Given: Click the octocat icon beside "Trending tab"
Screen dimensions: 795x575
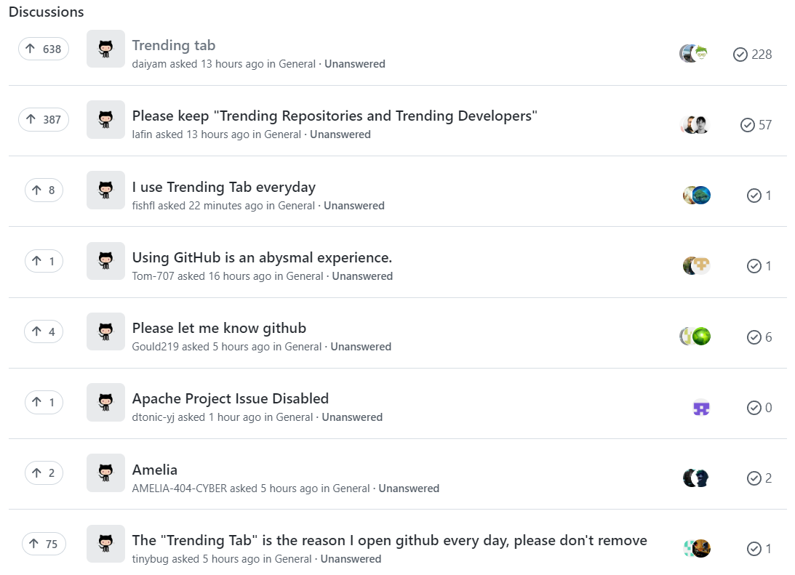Looking at the screenshot, I should 105,49.
